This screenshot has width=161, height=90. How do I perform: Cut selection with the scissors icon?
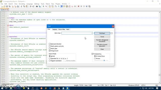[x=21, y=6]
